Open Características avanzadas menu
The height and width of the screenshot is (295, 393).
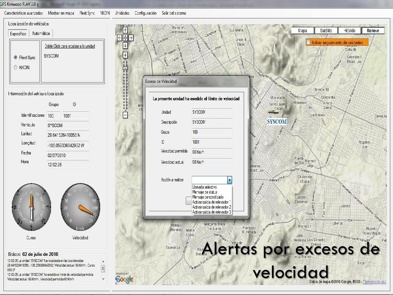pyautogui.click(x=23, y=13)
